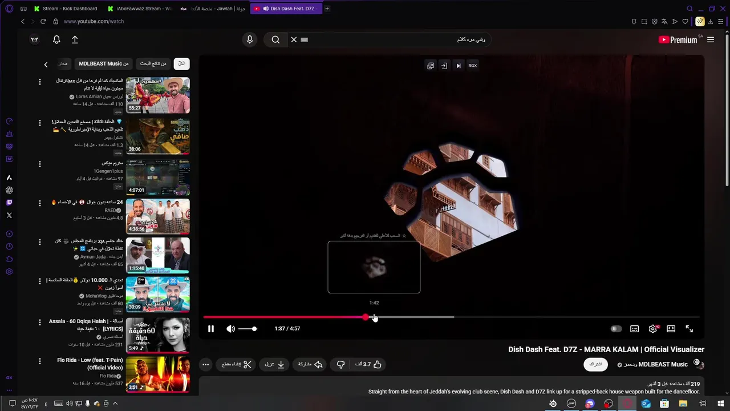The height and width of the screenshot is (411, 730).
Task: Open the 4:07:01 stream mix thumbnail
Action: tap(158, 177)
